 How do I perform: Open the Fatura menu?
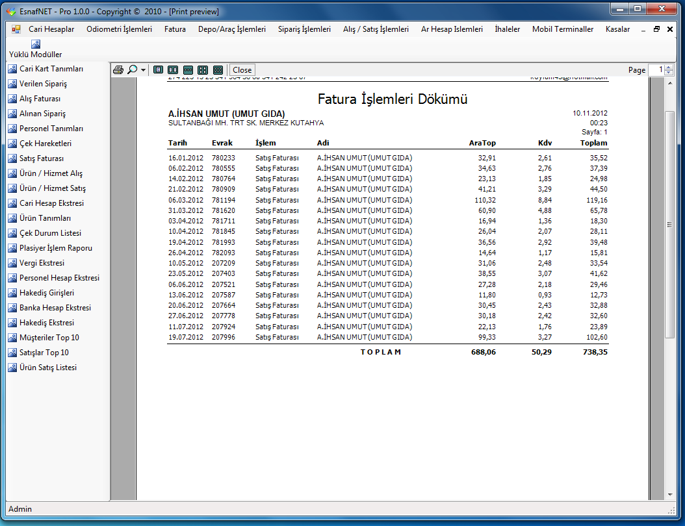(x=175, y=29)
